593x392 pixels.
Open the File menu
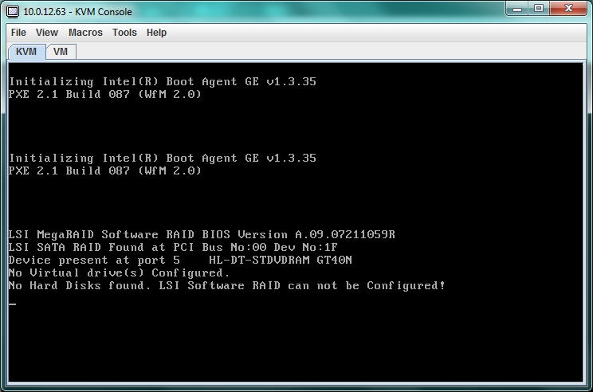pos(18,33)
